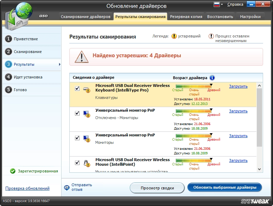273x206 pixels.
Task: Click the ASO3 version status text
Action: 26,201
